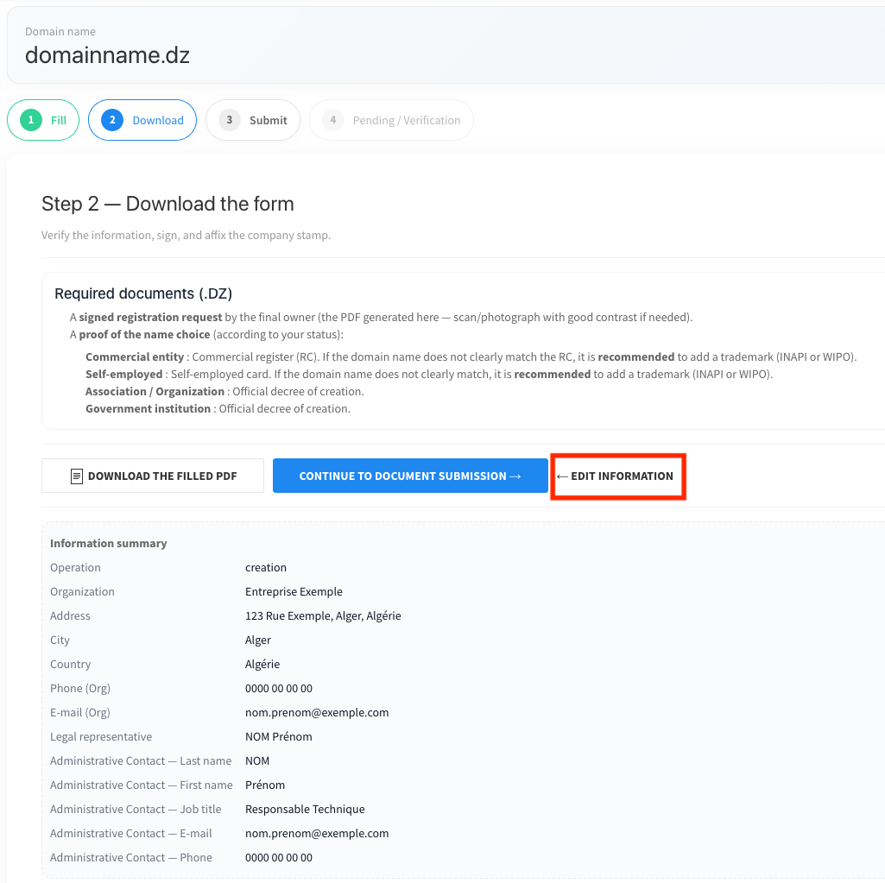Click the E-mail (Org) address value

[x=317, y=713]
